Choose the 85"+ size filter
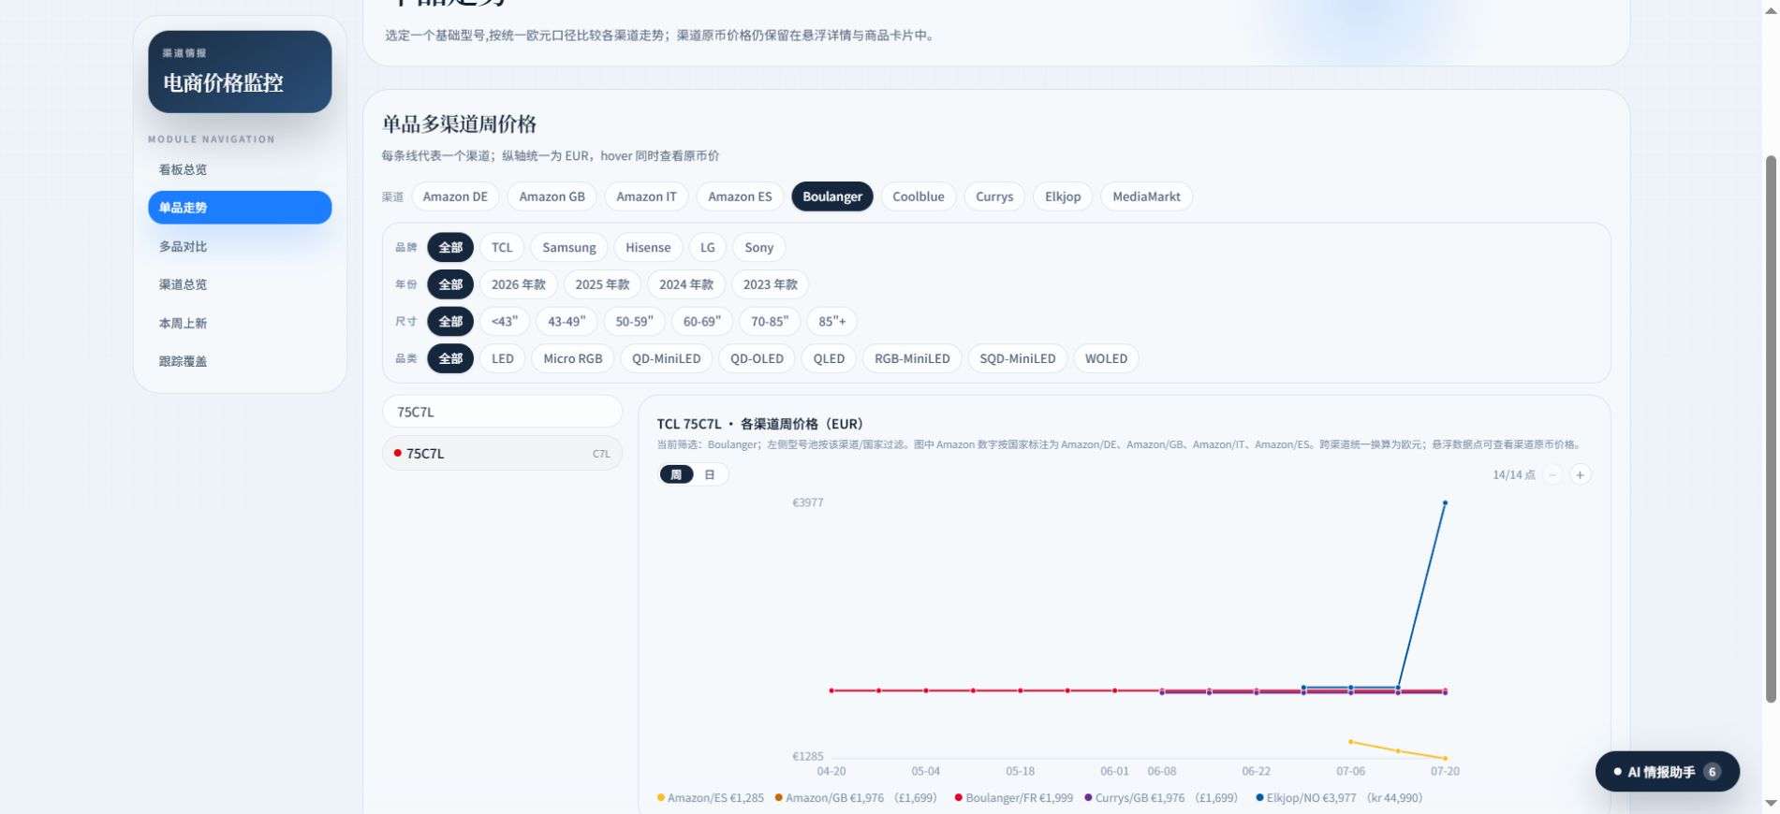1780x814 pixels. [832, 322]
